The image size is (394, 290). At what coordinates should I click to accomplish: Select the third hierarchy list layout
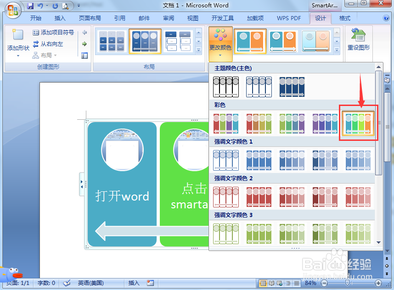[178, 41]
